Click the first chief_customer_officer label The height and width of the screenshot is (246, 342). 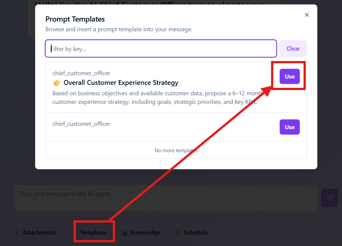81,73
